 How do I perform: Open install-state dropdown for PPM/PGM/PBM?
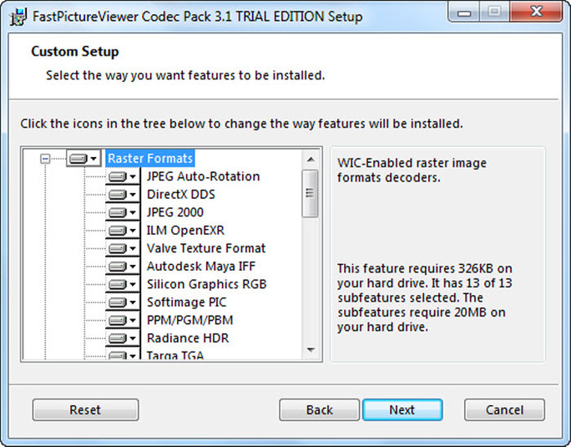[x=123, y=321]
